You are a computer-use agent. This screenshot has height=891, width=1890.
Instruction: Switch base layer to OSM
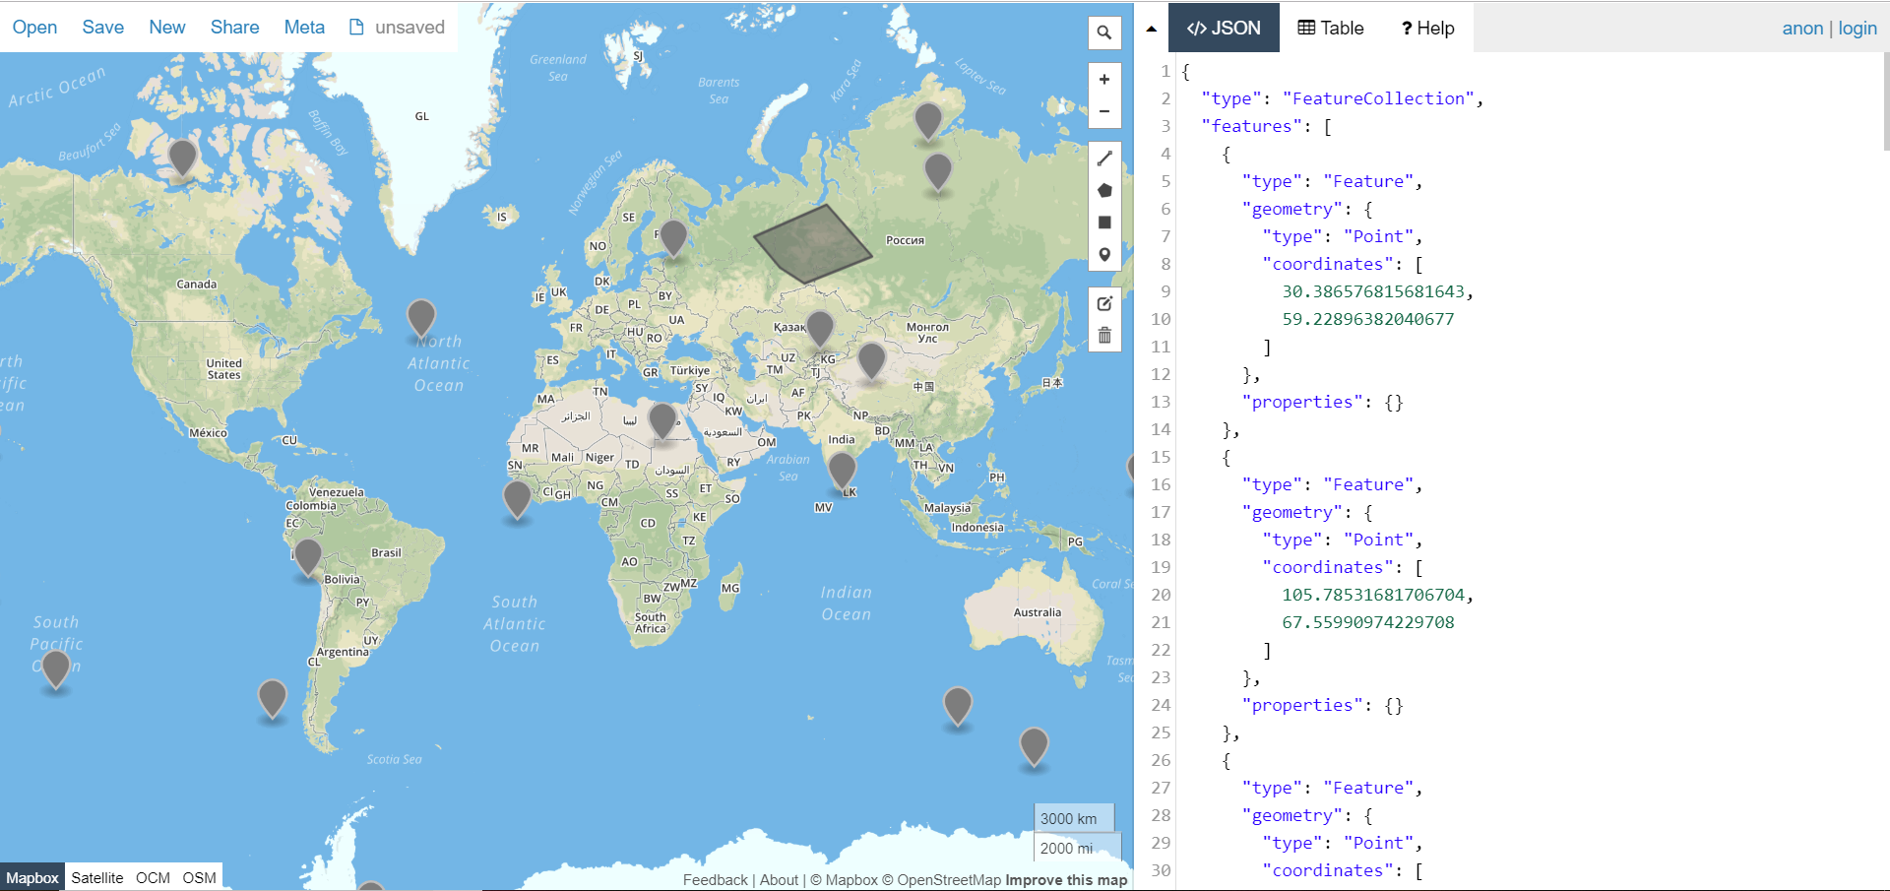coord(199,877)
